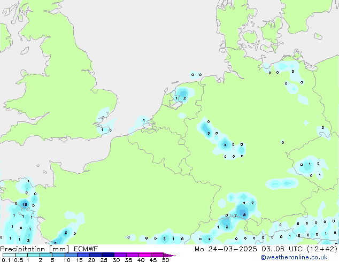Click the purple arrow above 50 mm
The height and width of the screenshot is (262, 339).
pyautogui.click(x=169, y=255)
